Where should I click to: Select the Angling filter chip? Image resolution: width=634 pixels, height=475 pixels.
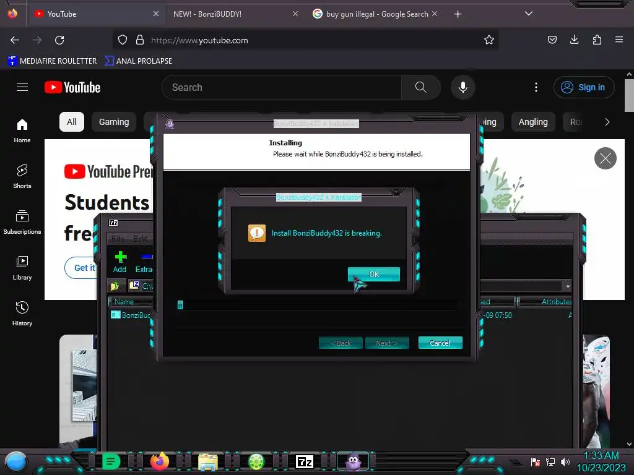coord(533,122)
